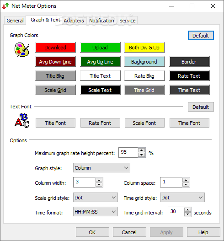Open the Service tab

coord(128,21)
